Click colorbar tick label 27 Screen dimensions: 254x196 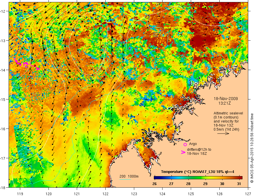(x=171, y=184)
